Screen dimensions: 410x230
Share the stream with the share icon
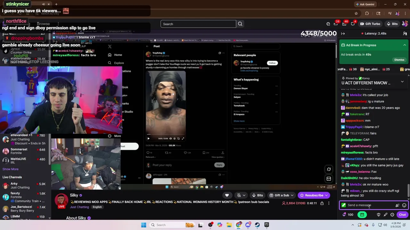coord(322,203)
